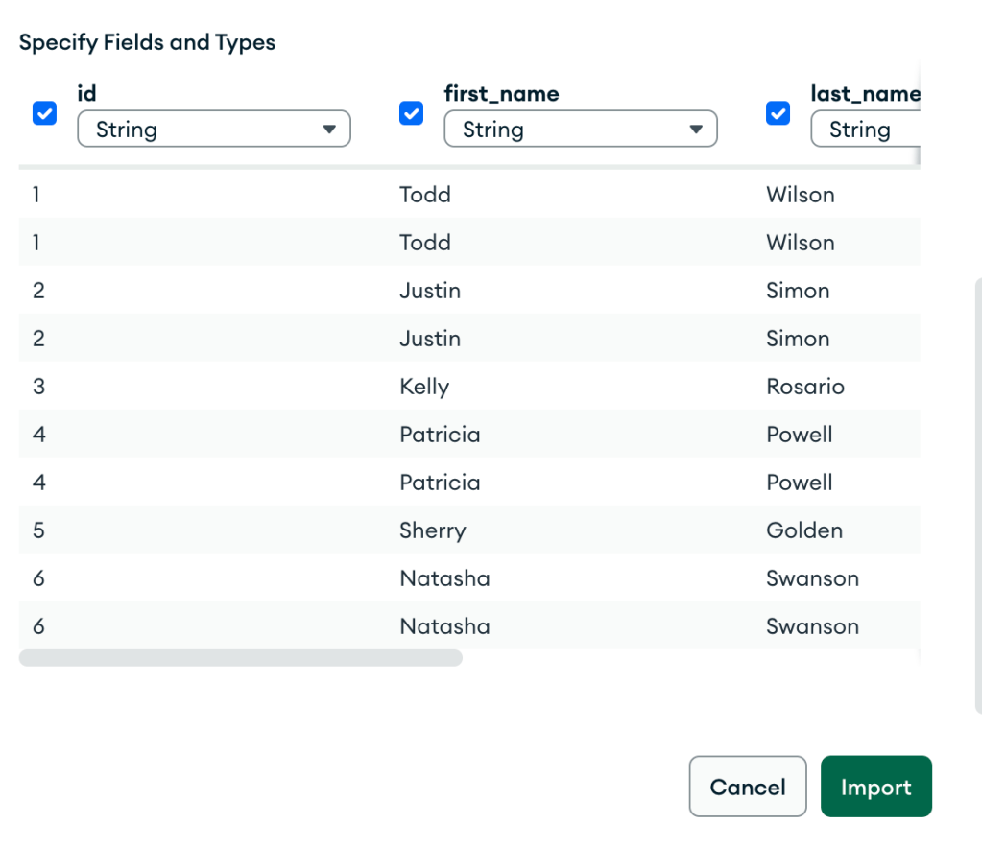The width and height of the screenshot is (982, 848).
Task: Expand the first_name type dropdown
Action: [581, 130]
